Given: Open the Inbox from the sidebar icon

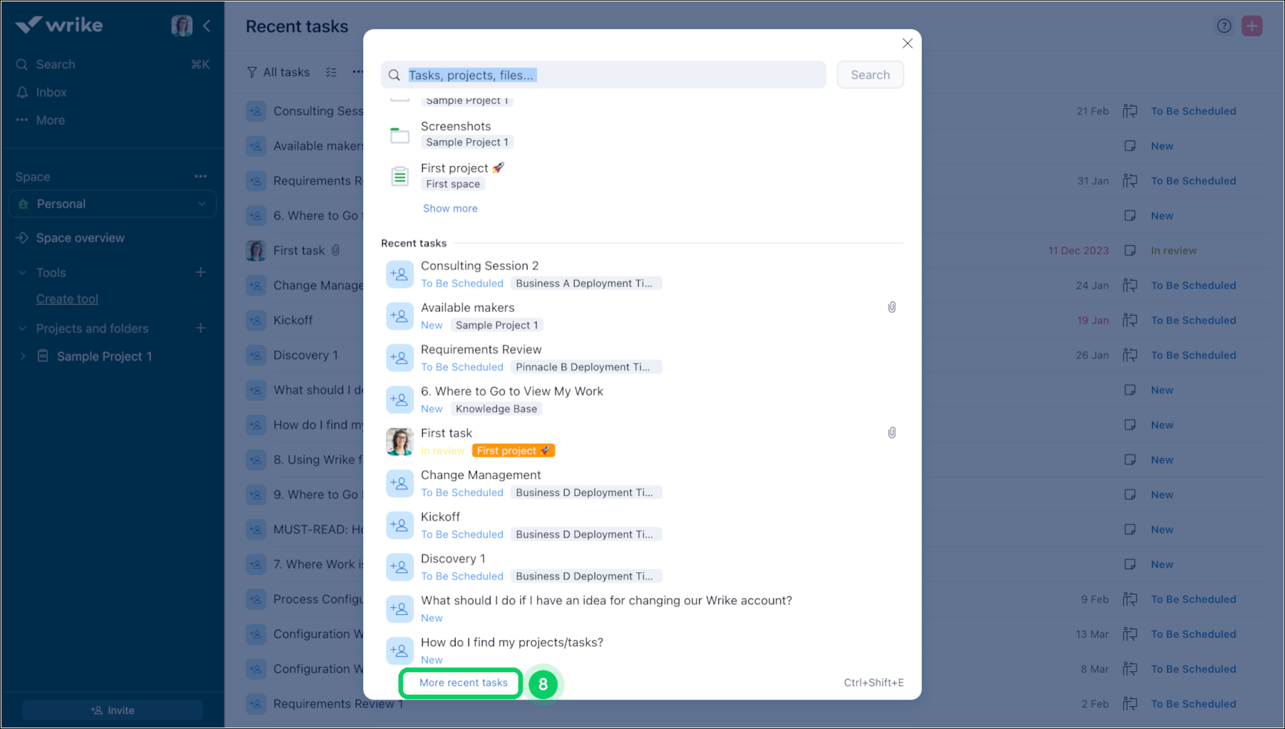Looking at the screenshot, I should [21, 92].
